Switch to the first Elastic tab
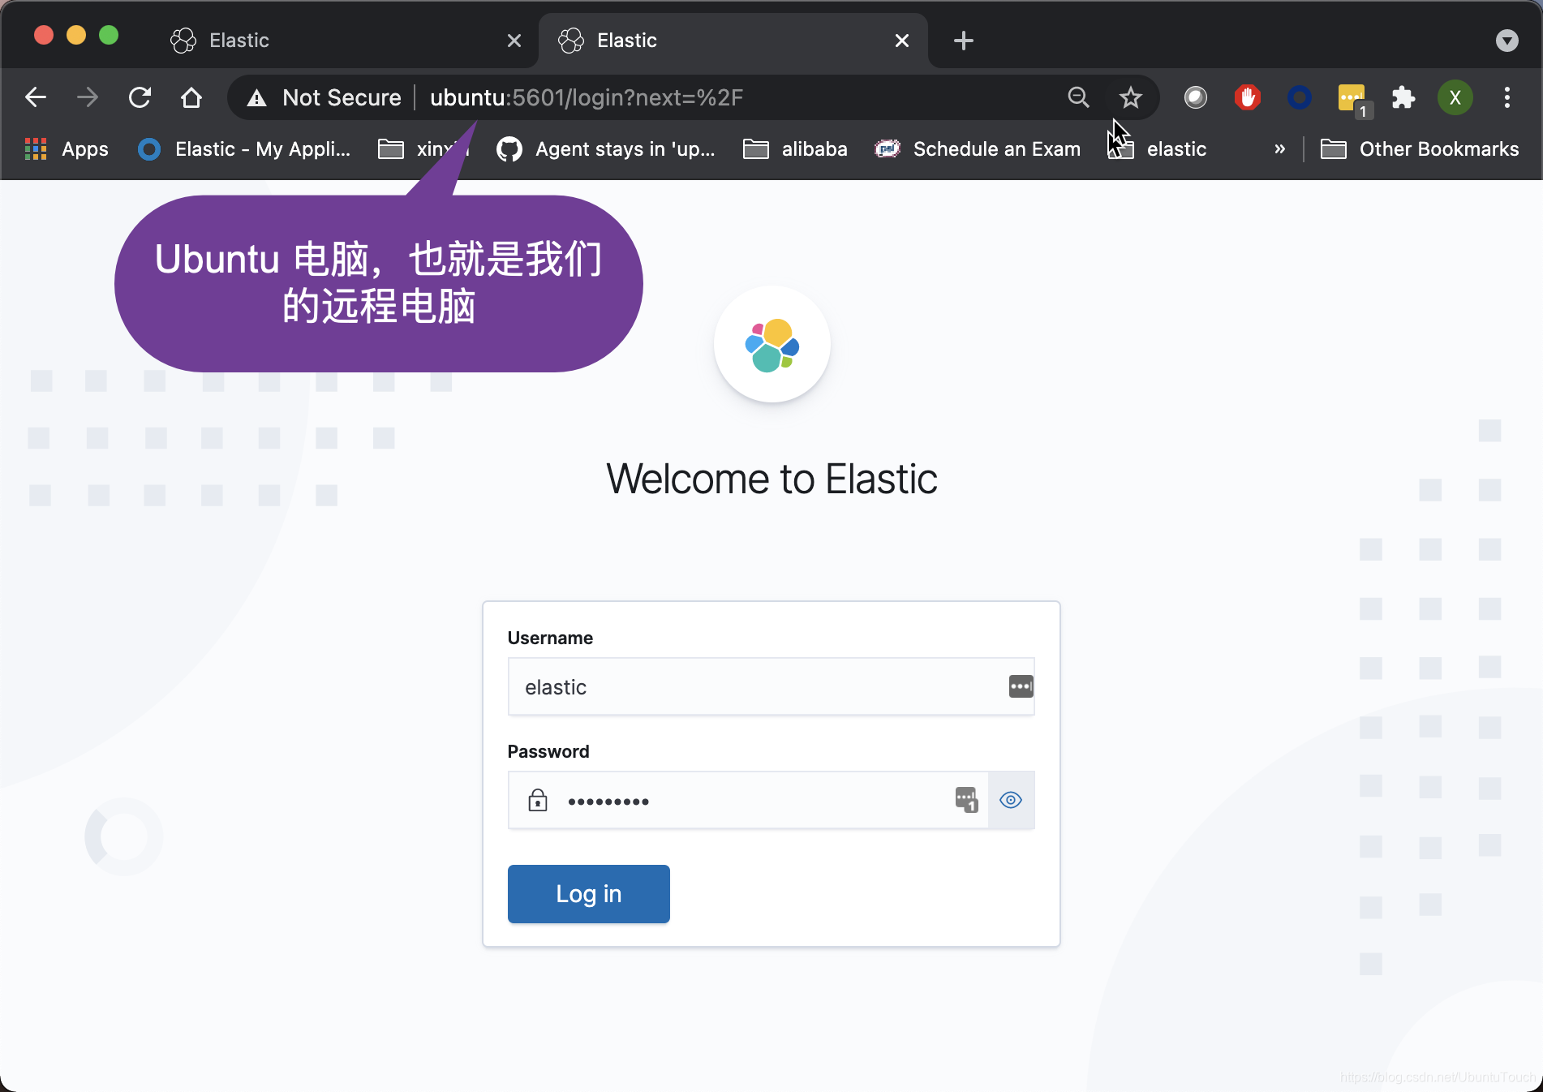1543x1092 pixels. click(x=341, y=41)
